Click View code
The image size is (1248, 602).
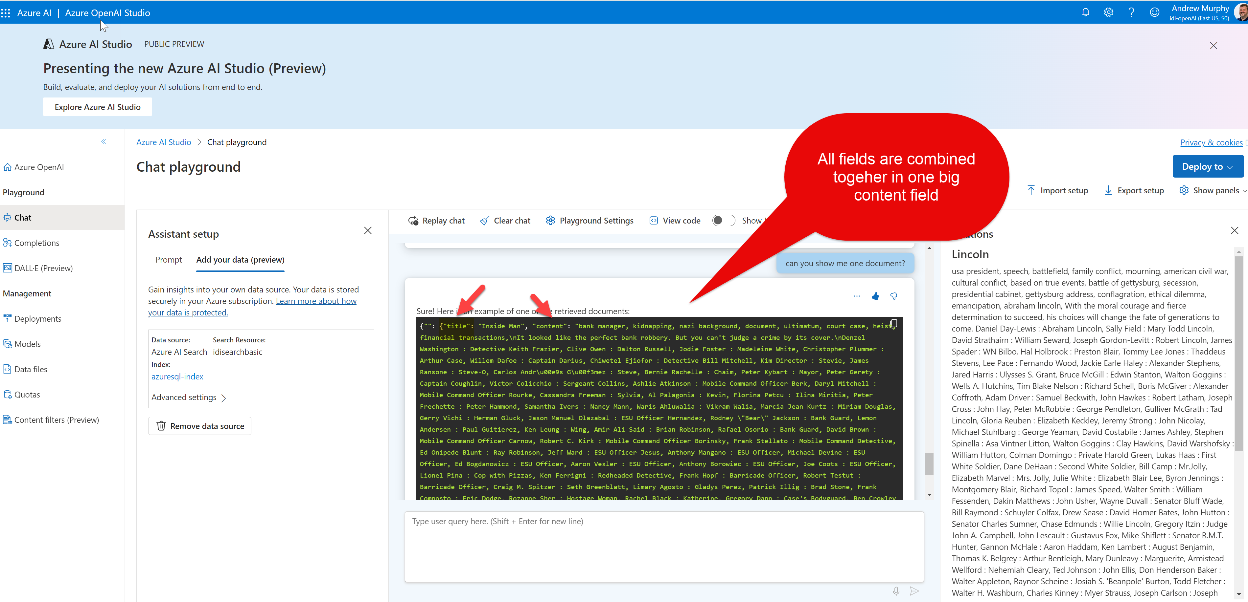coord(674,221)
